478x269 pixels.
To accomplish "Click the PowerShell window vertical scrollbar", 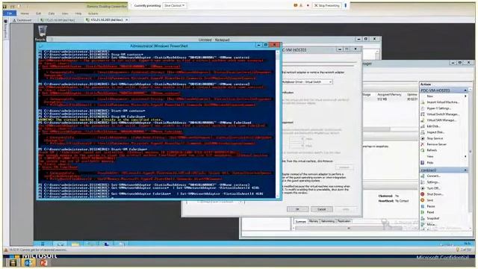I will (x=277, y=123).
